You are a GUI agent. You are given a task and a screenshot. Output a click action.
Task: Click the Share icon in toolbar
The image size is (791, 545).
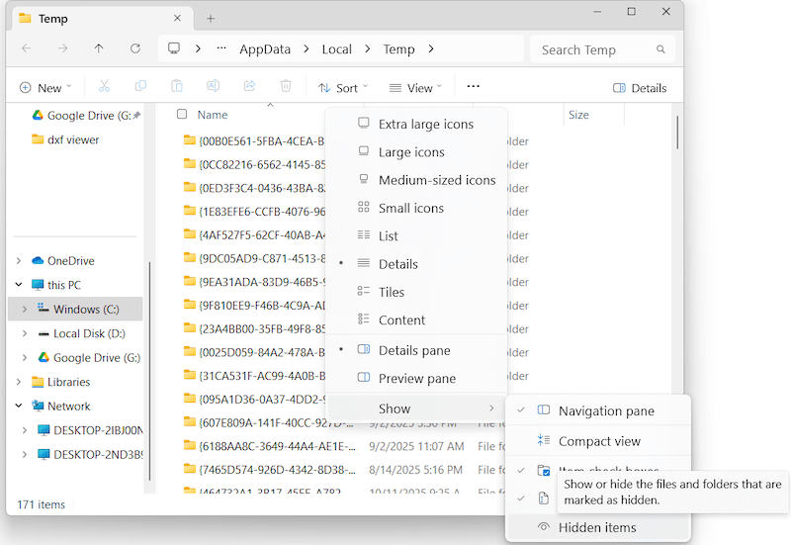tap(249, 87)
